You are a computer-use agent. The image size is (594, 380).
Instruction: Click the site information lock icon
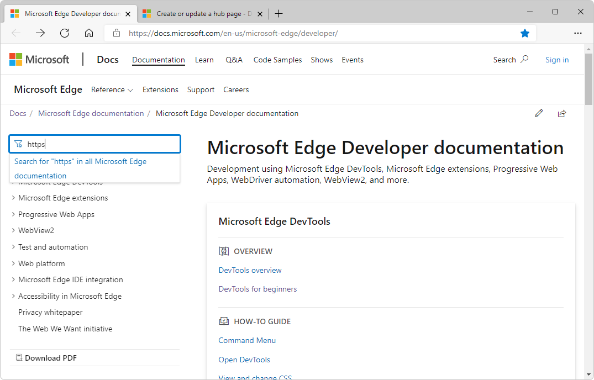pos(116,33)
